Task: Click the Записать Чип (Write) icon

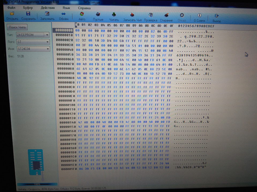Action: tap(132, 15)
